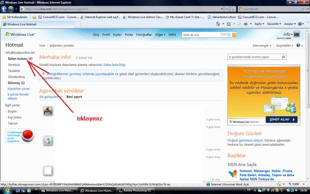Select the Windows Live Hotmail browser tab

point(38,24)
